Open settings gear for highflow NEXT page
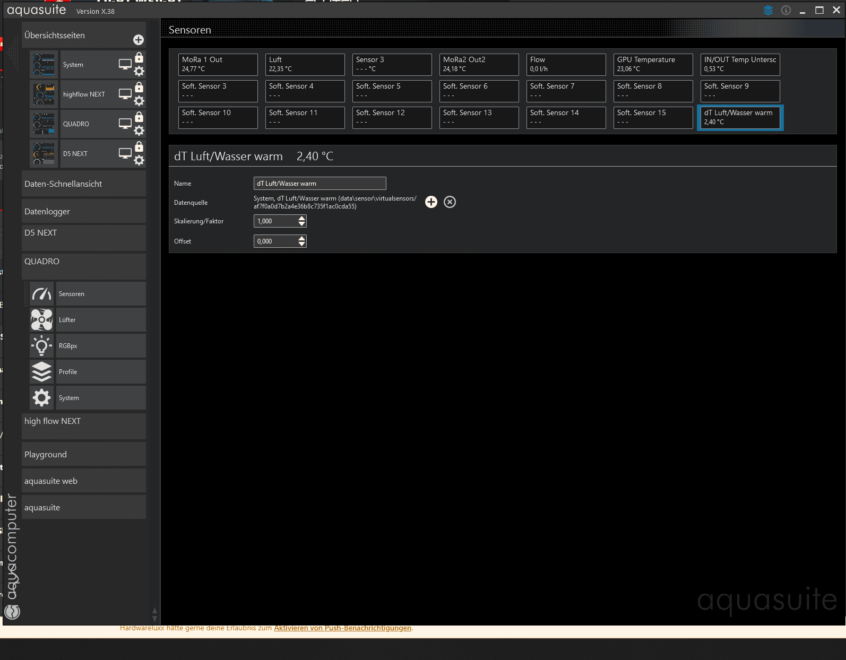This screenshot has height=660, width=846. pos(139,101)
